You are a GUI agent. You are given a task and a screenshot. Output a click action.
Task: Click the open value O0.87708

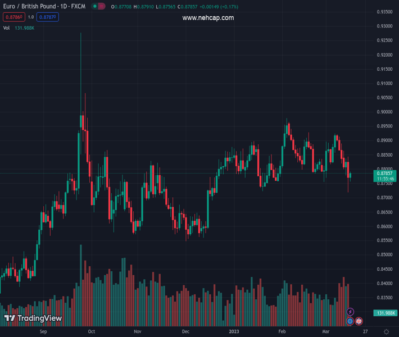(121, 7)
